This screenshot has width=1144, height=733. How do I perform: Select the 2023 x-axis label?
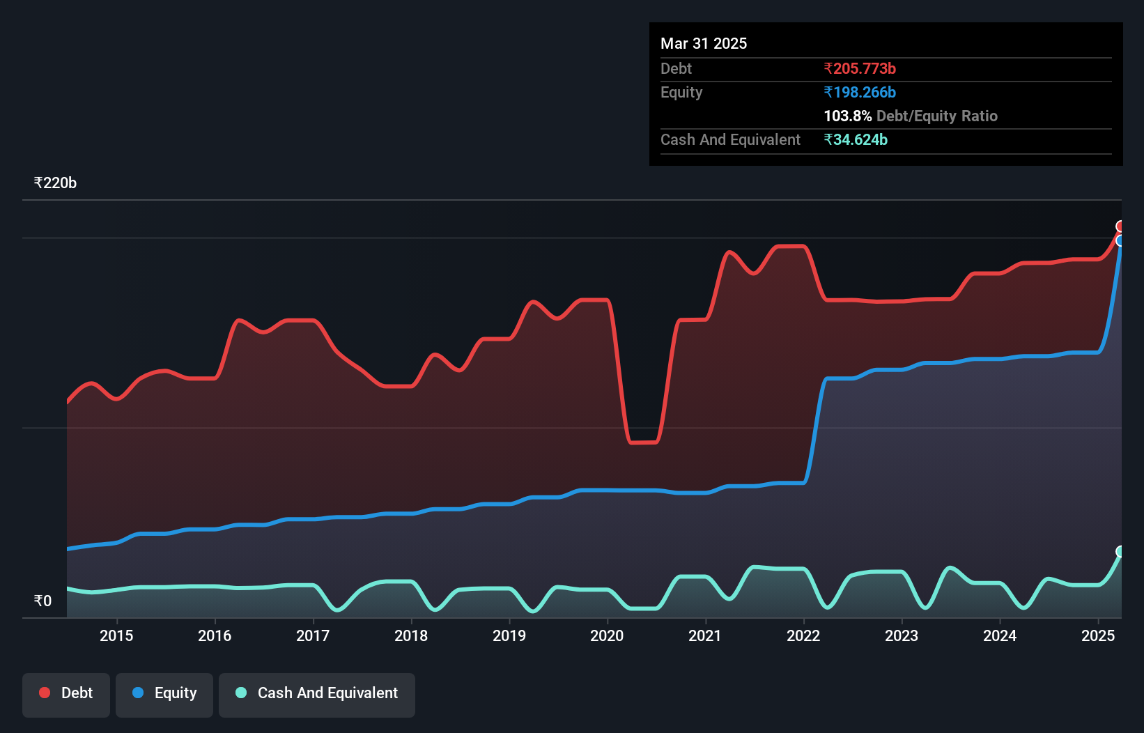[902, 635]
